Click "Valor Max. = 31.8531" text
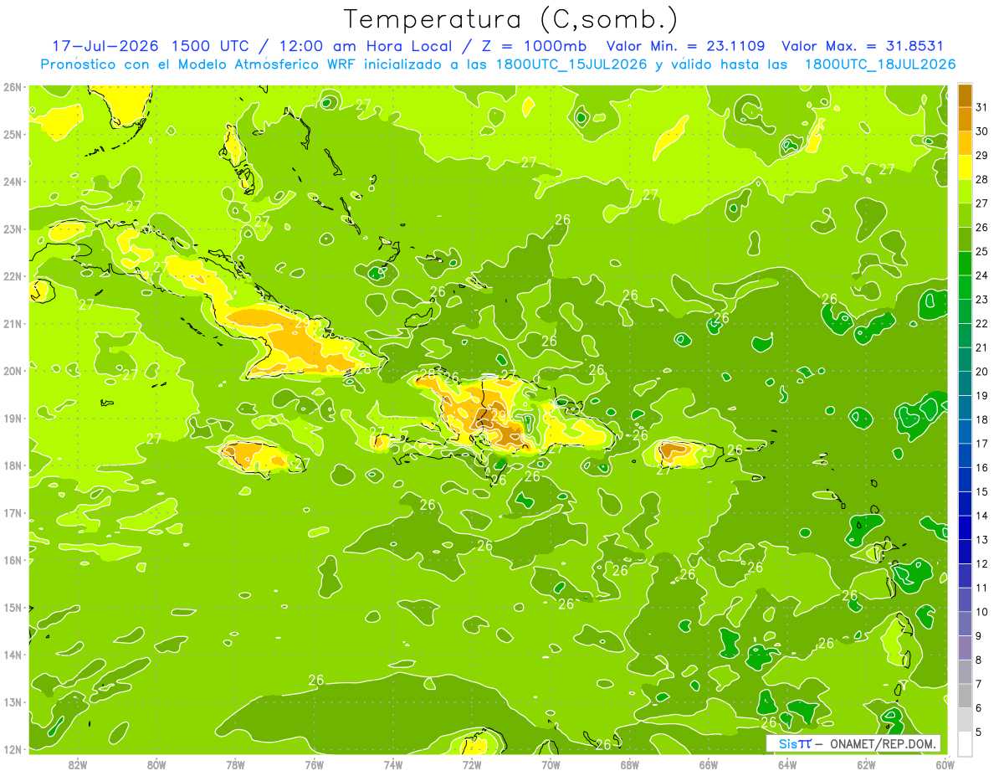 click(863, 46)
